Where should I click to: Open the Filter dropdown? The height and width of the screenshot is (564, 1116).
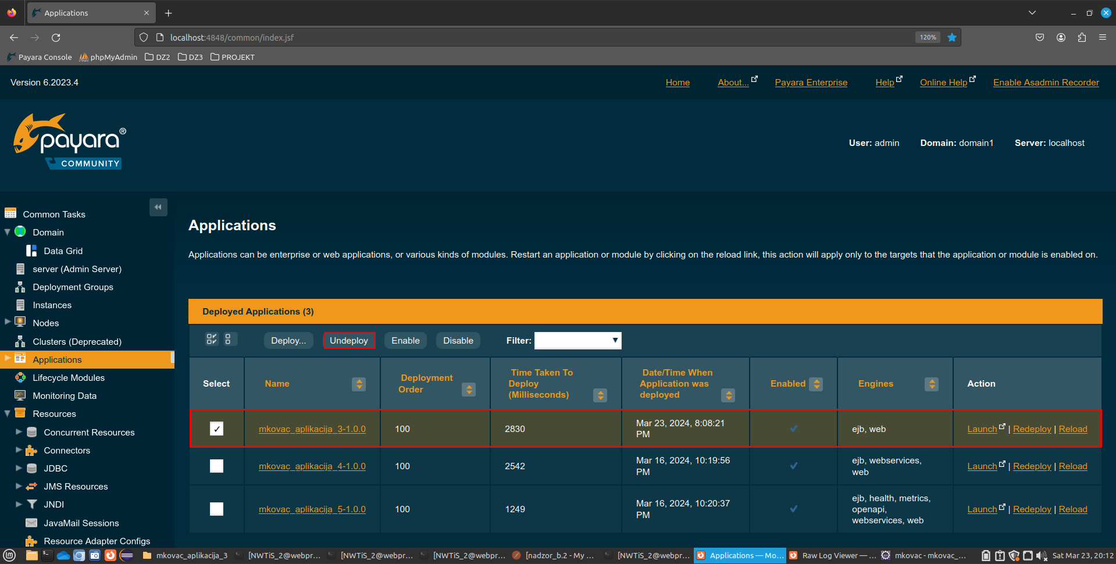coord(577,340)
